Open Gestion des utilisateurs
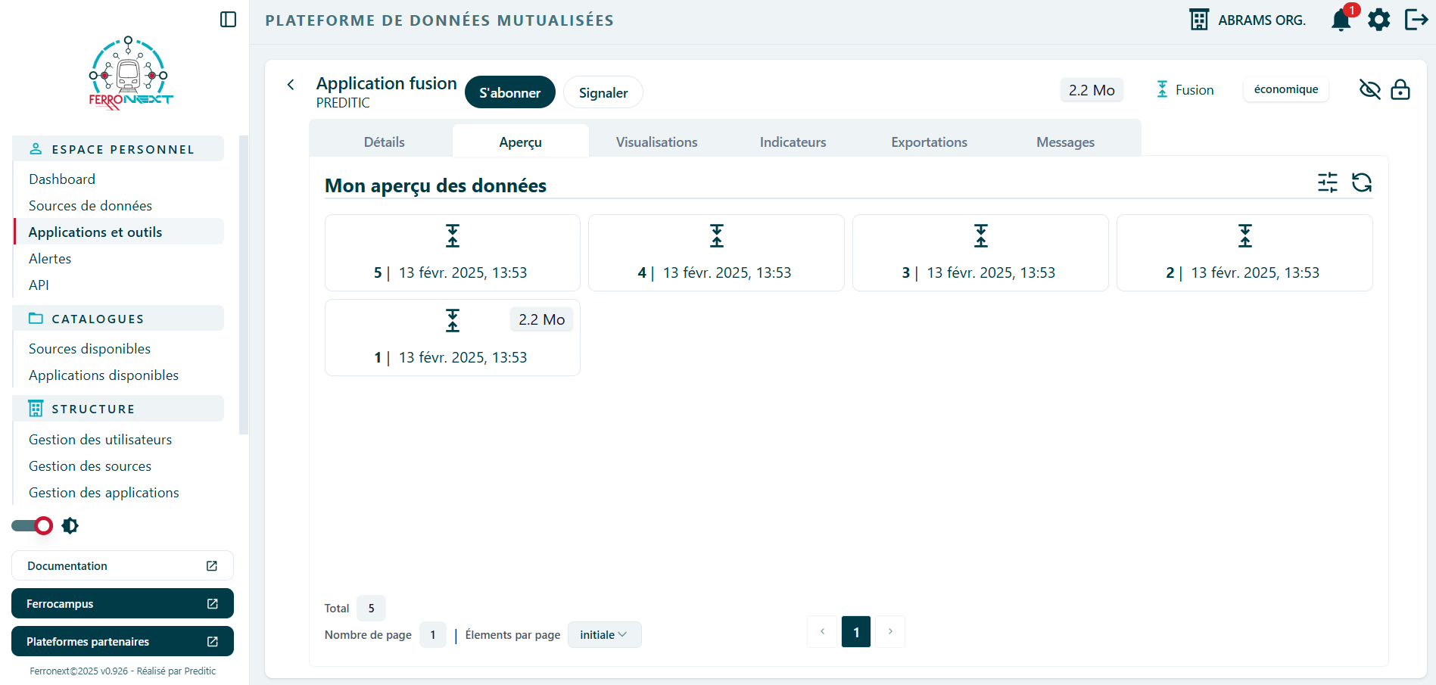Image resolution: width=1436 pixels, height=685 pixels. point(100,439)
